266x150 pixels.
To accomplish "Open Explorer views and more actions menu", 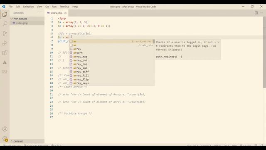I will (40, 13).
